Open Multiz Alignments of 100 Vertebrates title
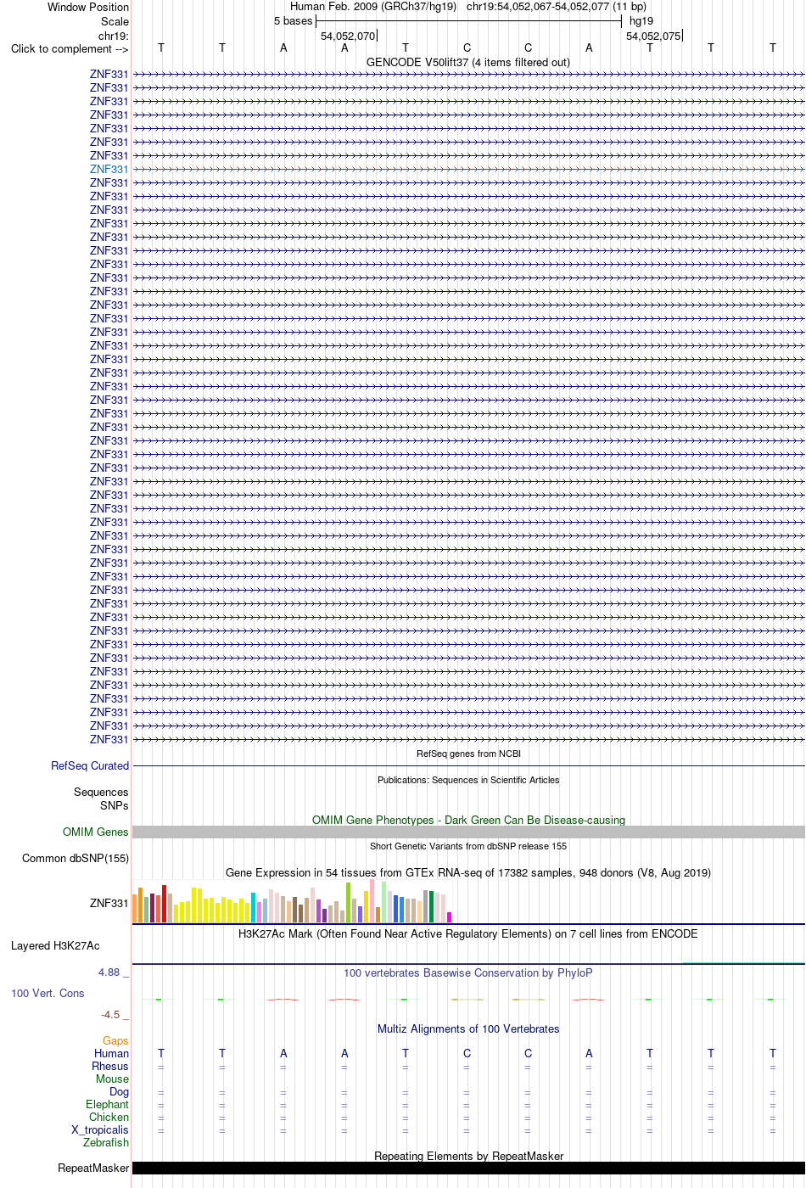 pos(468,1028)
